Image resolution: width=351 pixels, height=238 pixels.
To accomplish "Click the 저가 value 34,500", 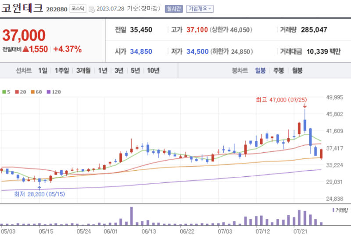I will pos(197,52).
